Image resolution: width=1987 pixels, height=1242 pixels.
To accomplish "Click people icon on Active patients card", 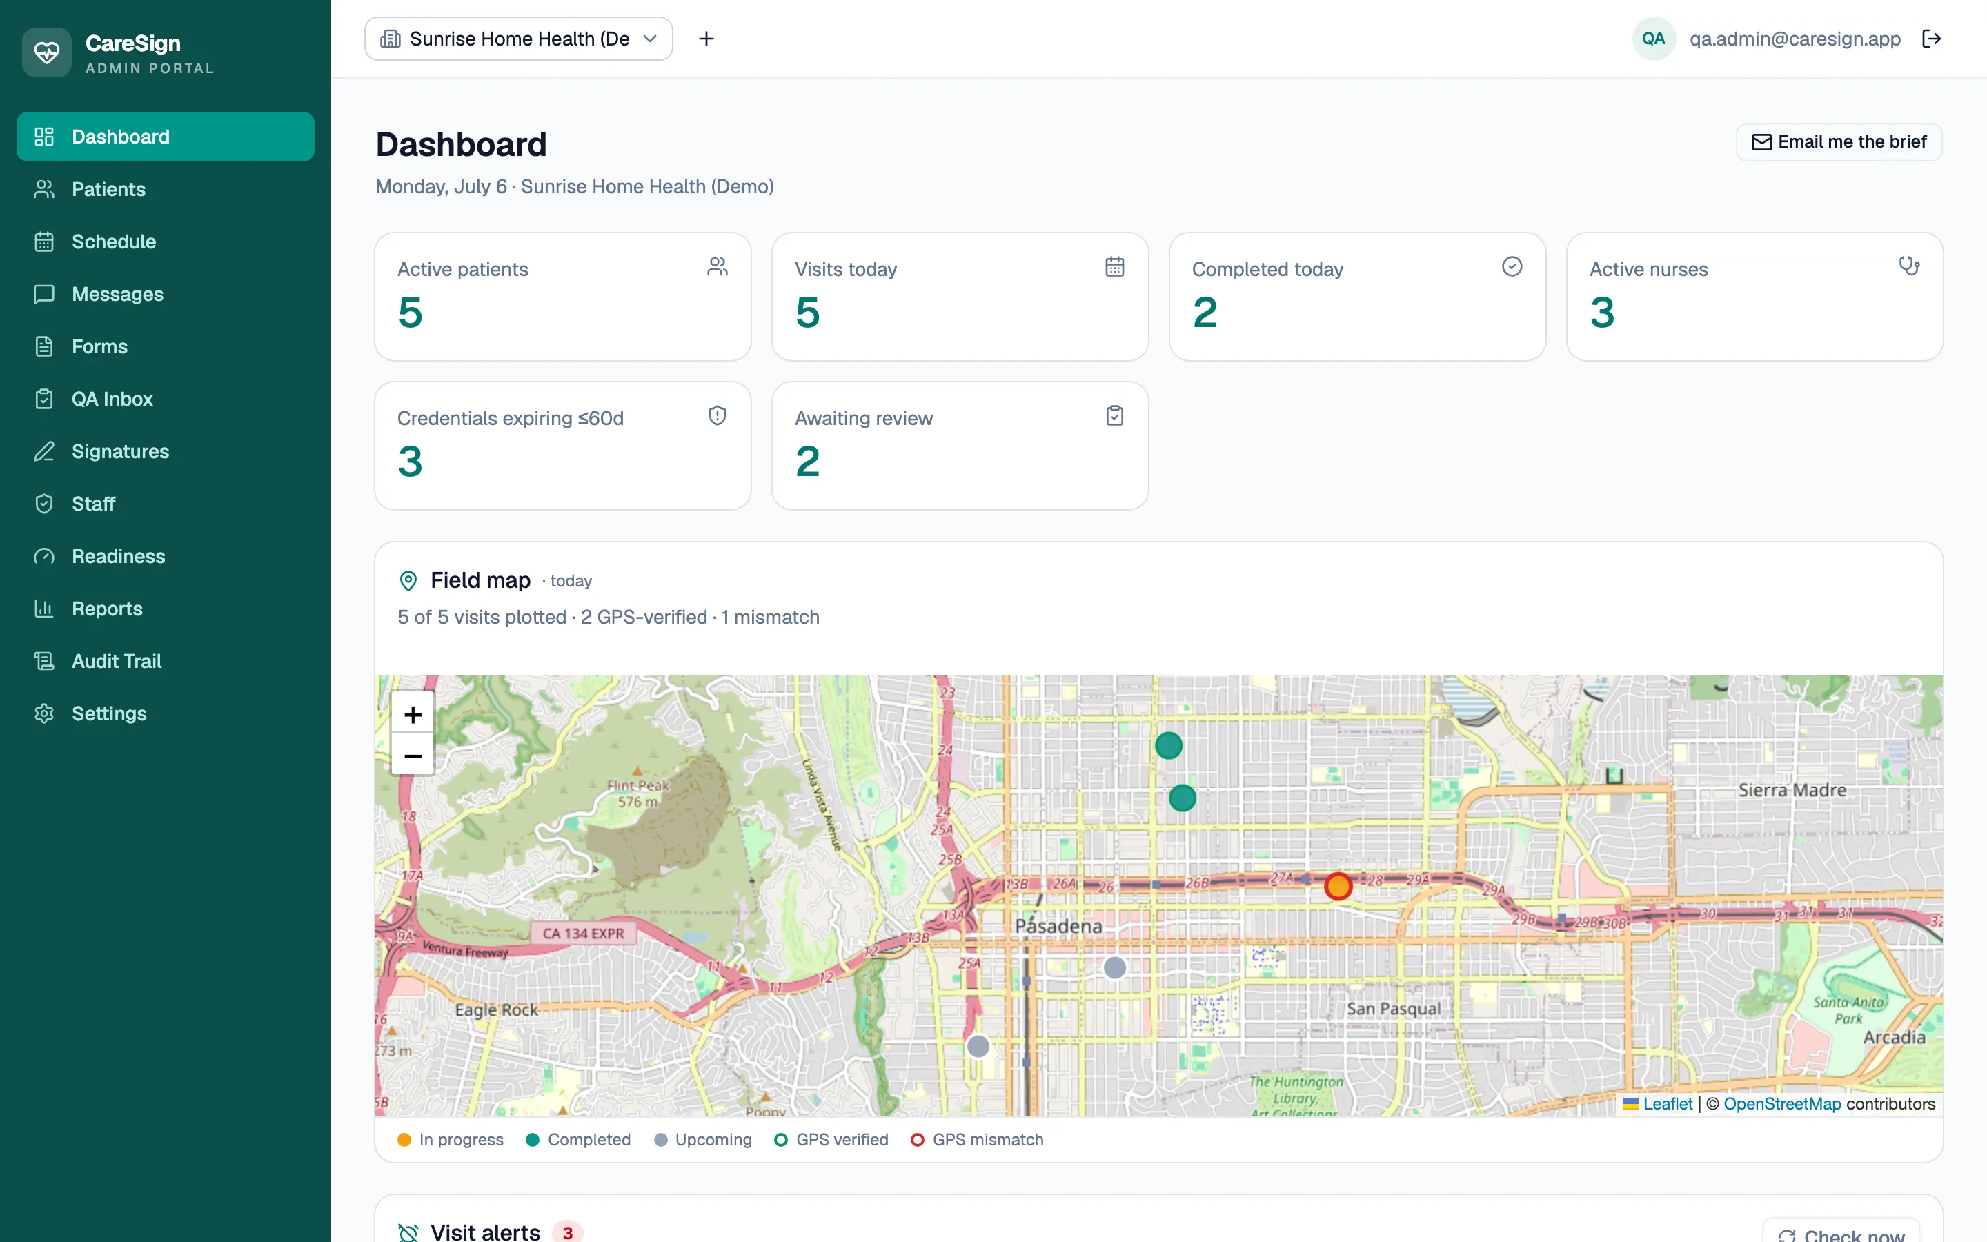I will click(x=718, y=267).
